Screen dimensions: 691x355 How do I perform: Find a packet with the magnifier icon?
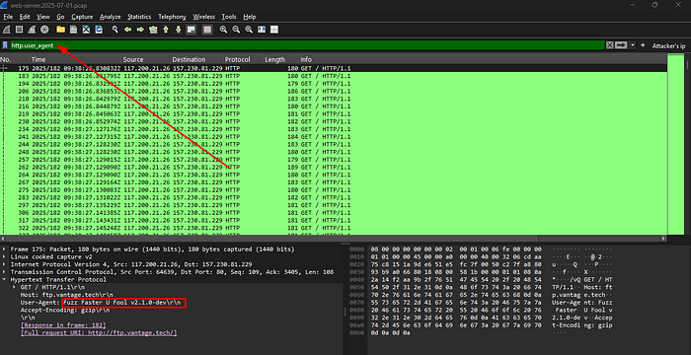tap(115, 30)
